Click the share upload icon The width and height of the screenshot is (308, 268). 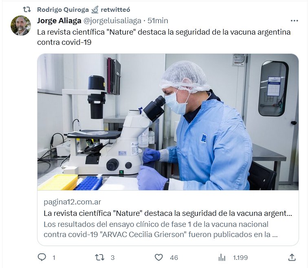coord(292,257)
